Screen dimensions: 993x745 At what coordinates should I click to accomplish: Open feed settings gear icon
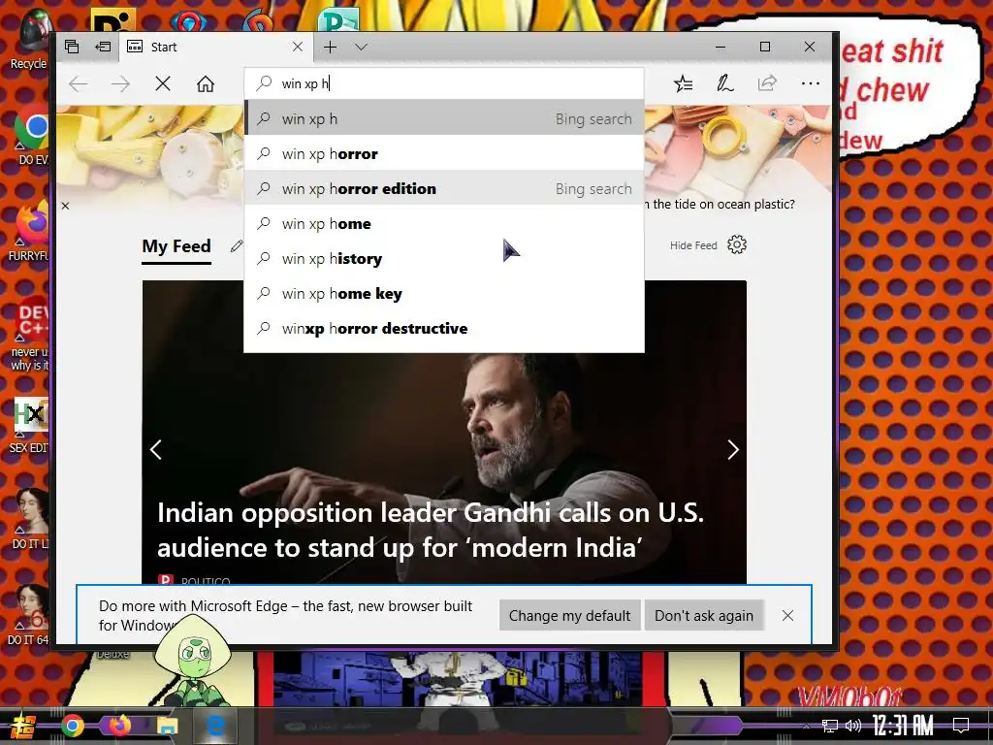(737, 244)
